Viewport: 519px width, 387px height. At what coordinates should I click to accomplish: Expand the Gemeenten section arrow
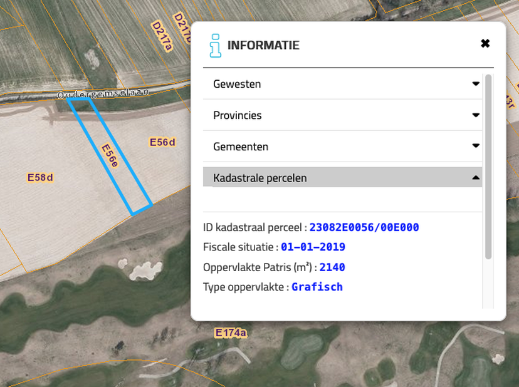(x=476, y=145)
